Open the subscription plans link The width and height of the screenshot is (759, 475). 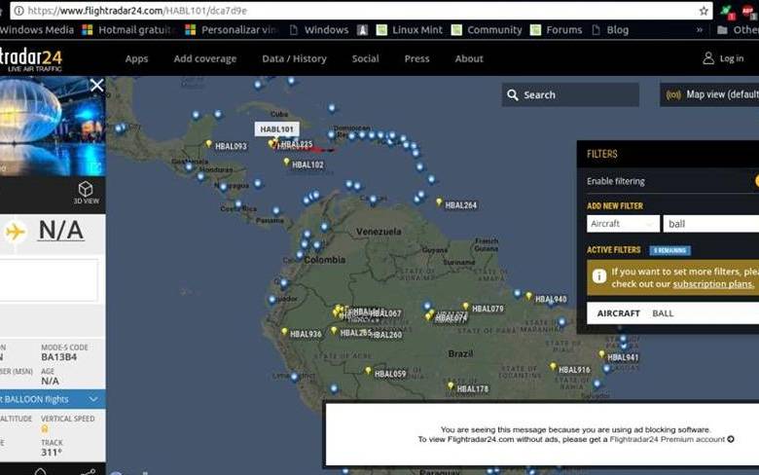coord(713,284)
